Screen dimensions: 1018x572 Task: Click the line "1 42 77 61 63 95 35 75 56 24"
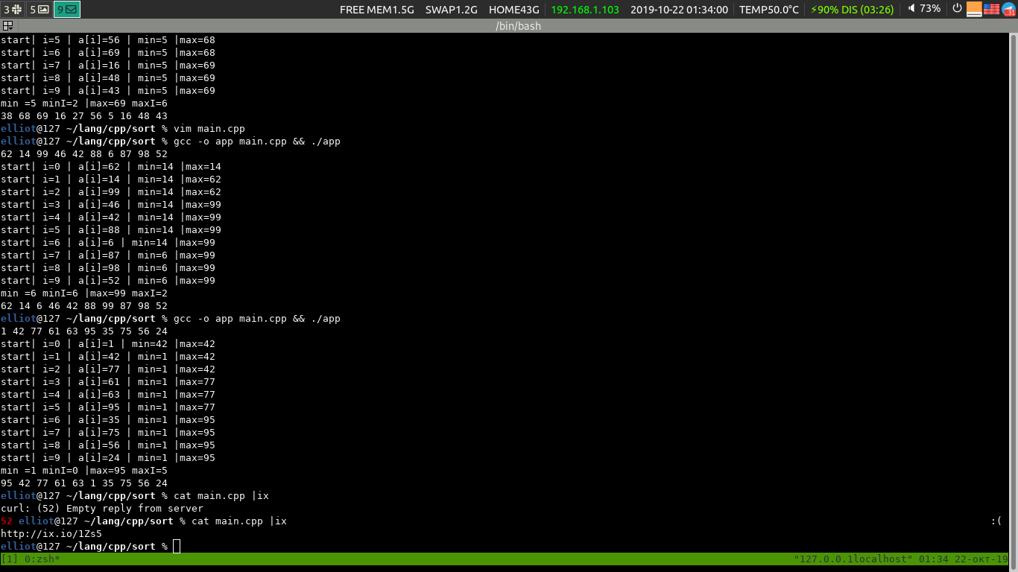(84, 331)
